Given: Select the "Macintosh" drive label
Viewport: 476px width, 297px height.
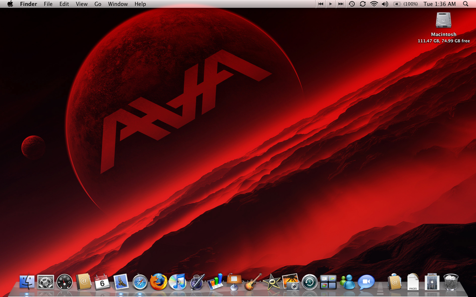Looking at the screenshot, I should [443, 34].
